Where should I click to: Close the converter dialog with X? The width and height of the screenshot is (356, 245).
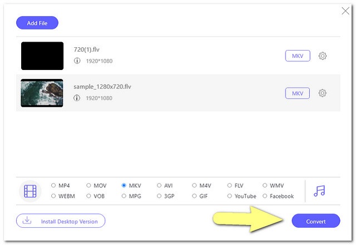[345, 11]
